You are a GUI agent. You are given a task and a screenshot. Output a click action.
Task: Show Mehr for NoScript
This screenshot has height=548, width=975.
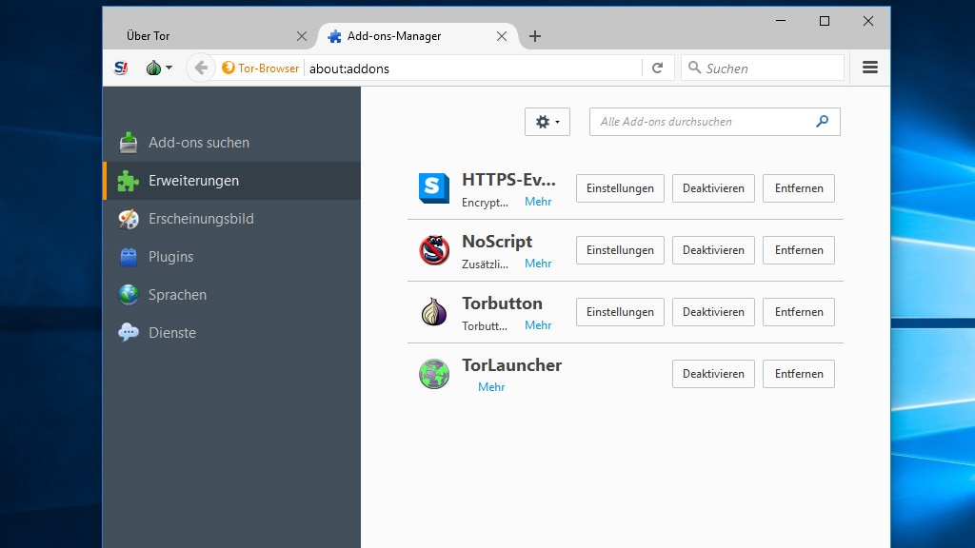pyautogui.click(x=538, y=264)
